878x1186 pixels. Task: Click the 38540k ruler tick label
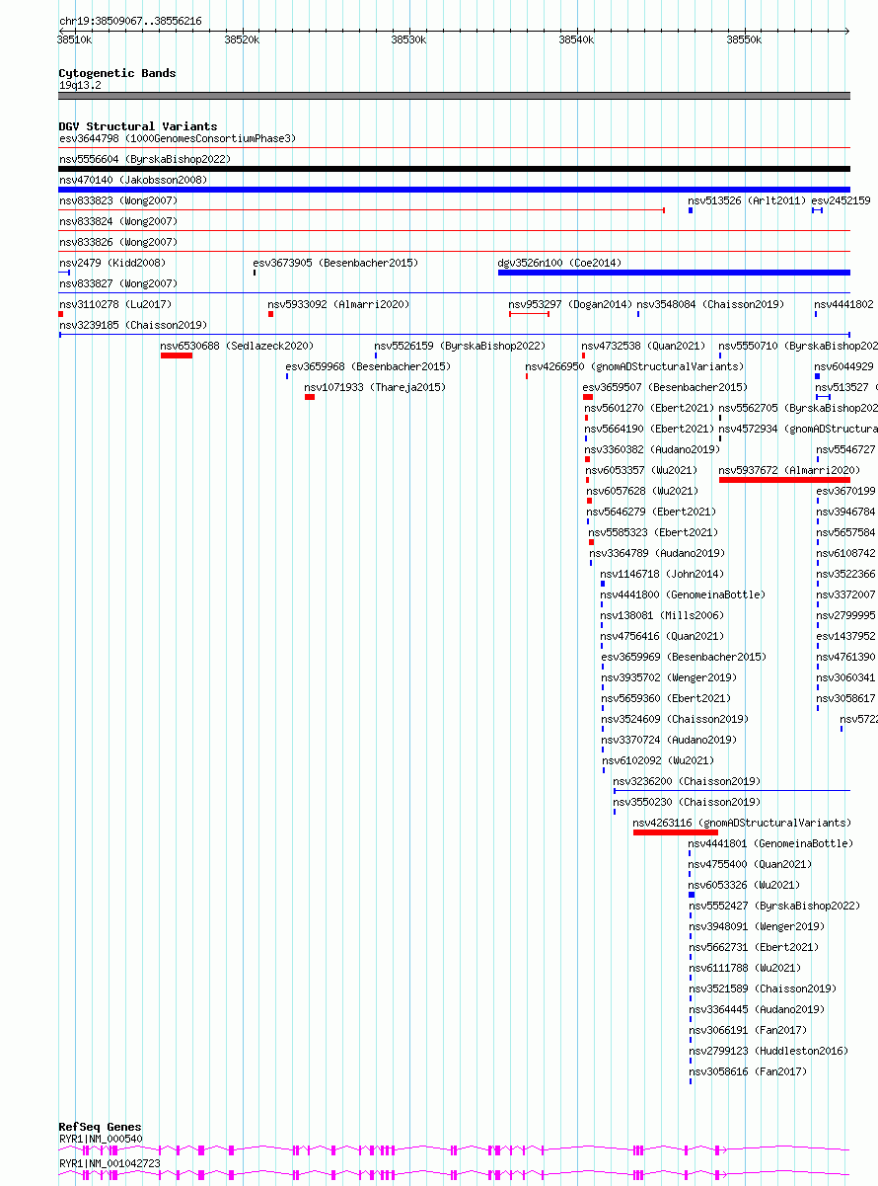click(576, 40)
